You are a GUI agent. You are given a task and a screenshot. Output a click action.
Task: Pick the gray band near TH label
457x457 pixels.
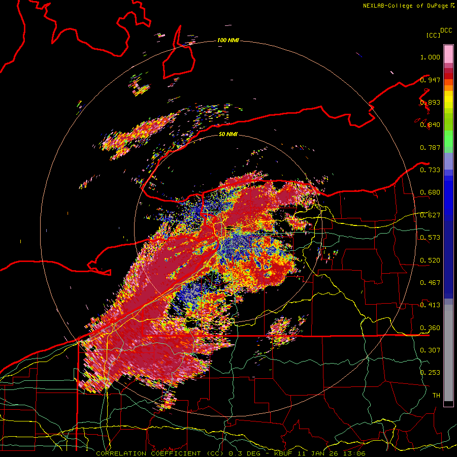(448, 355)
